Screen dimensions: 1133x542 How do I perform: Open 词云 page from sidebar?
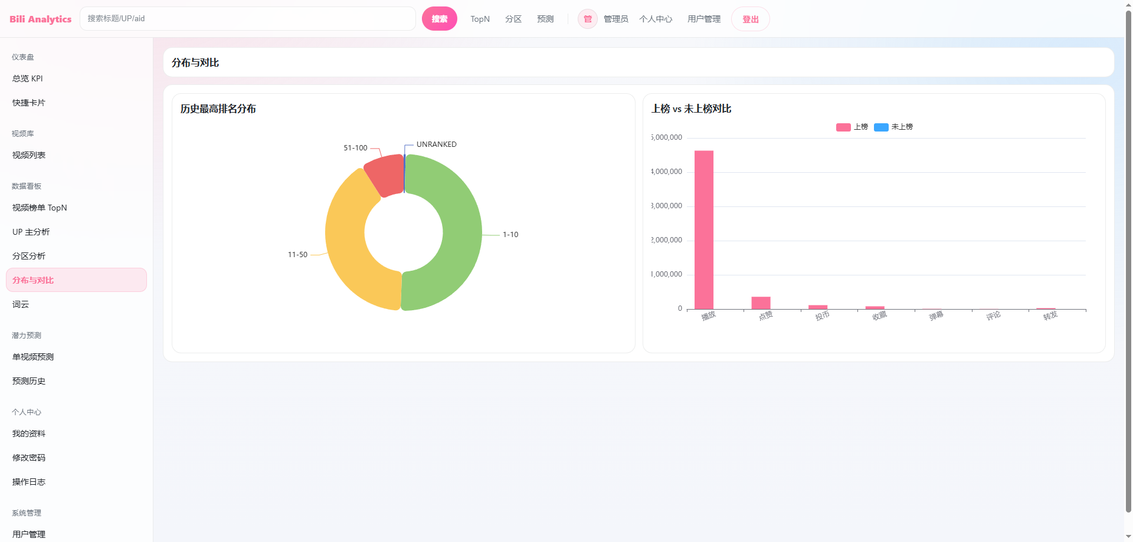click(21, 304)
